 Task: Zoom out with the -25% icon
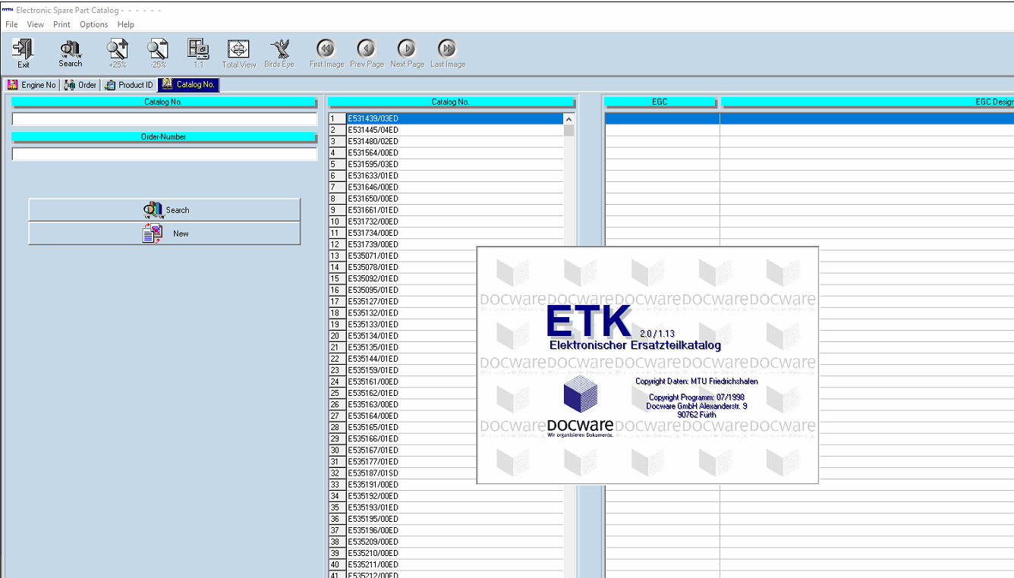[158, 50]
